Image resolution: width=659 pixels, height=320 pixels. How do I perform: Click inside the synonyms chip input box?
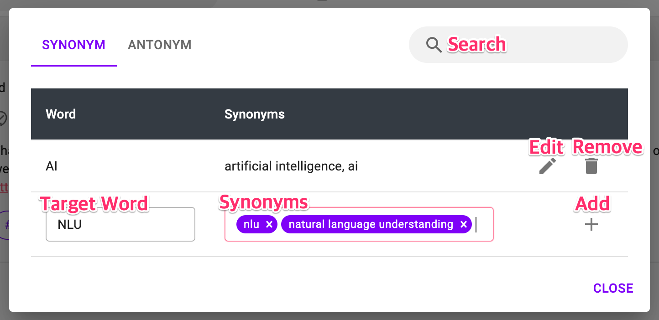pos(359,224)
